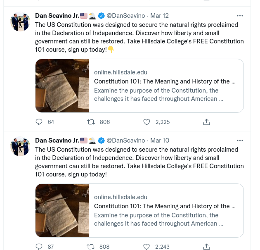
Task: Like the Mar 12 tweet
Action: (147, 122)
